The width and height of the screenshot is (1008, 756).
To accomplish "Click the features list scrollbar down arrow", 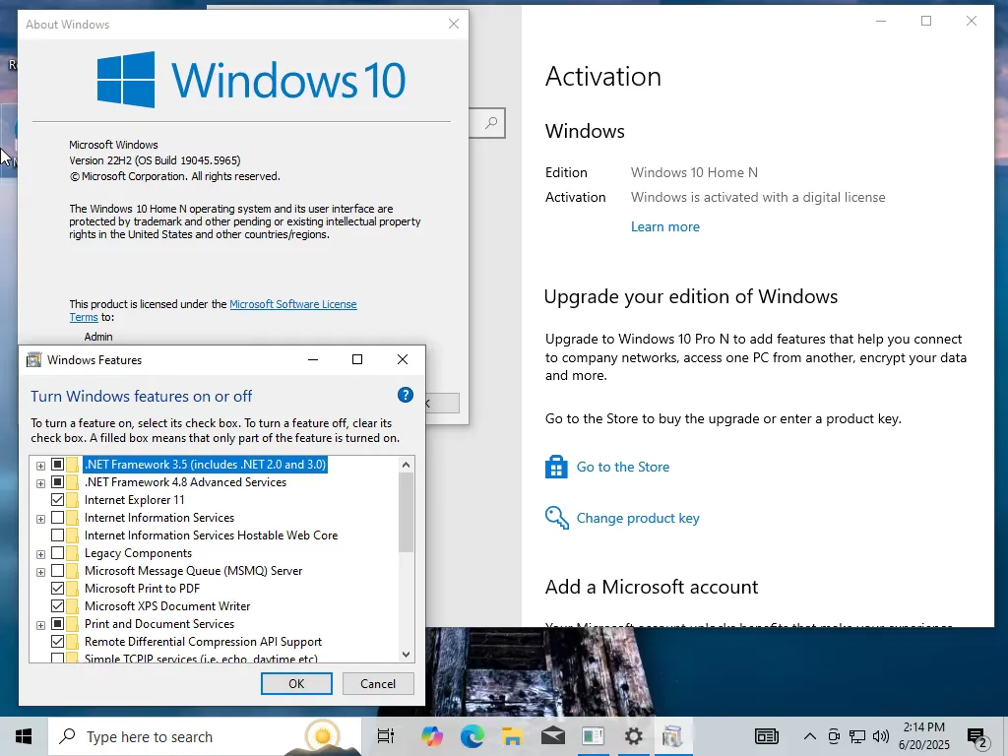I will (x=406, y=655).
